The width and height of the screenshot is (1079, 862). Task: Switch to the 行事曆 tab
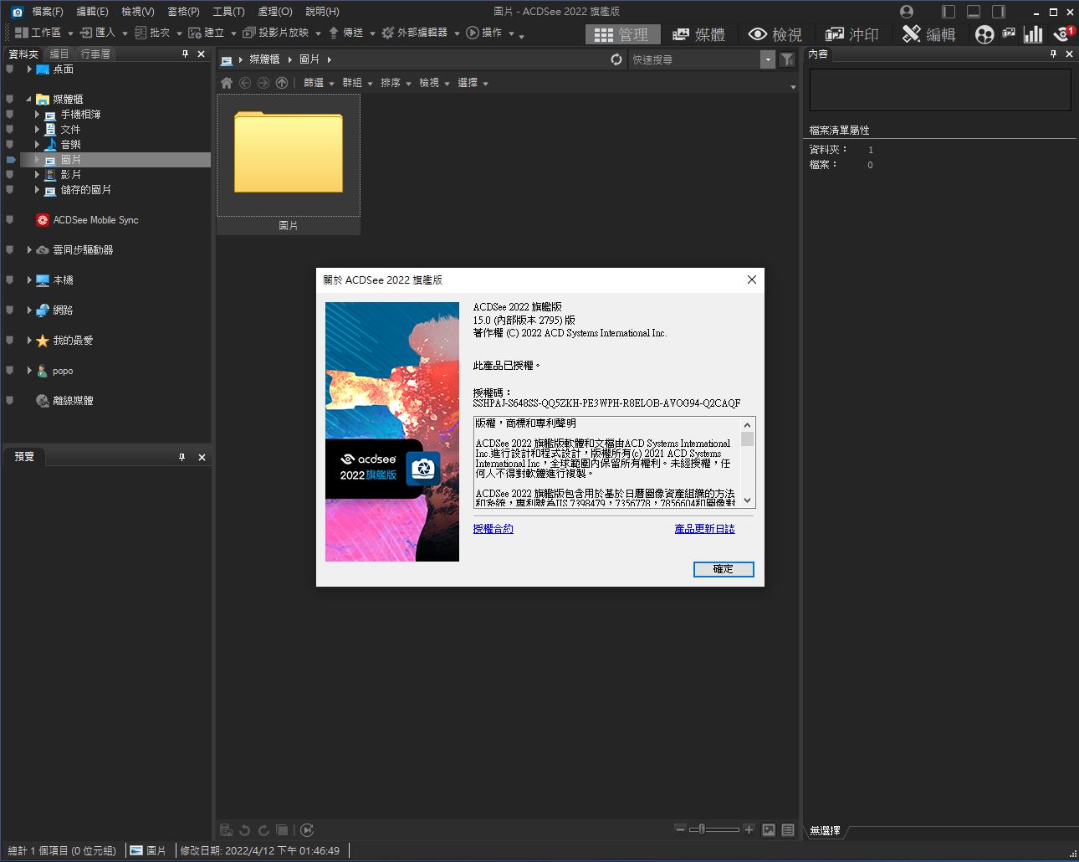95,54
